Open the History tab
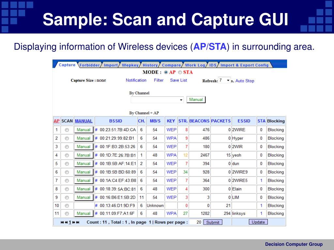This screenshot has width=334, height=250. (x=150, y=65)
